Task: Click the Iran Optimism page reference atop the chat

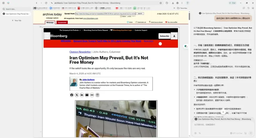Action: click(225, 13)
